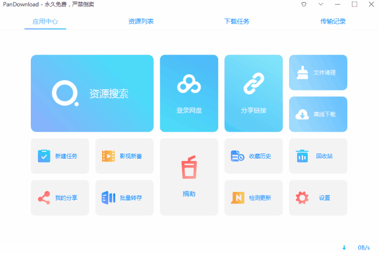
Task: Click the skin shirt icon in title bar
Action: click(304, 4)
